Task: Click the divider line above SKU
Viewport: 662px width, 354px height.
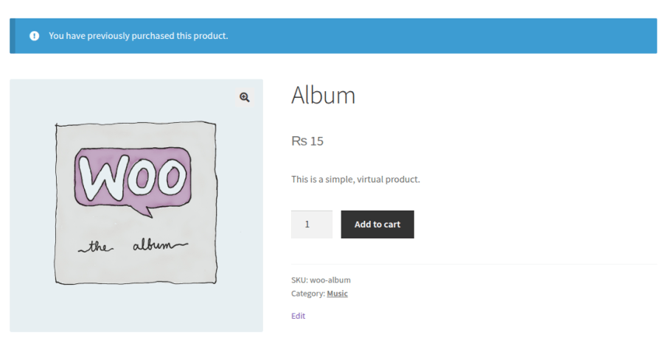Action: pyautogui.click(x=473, y=264)
